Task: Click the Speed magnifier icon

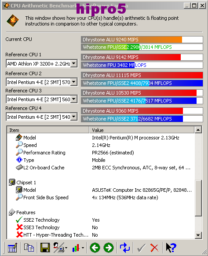Action: pyautogui.click(x=19, y=145)
